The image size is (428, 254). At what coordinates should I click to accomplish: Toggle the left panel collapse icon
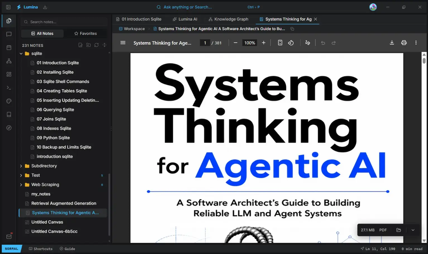click(8, 7)
